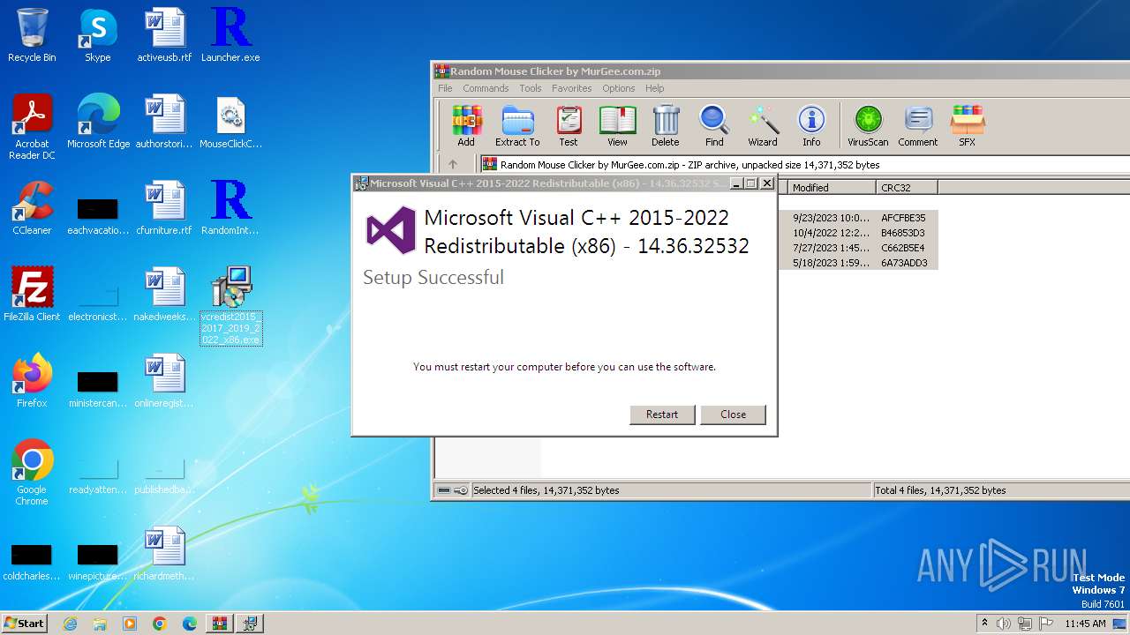Open Internet Explorer from the taskbar
1130x635 pixels.
point(70,624)
